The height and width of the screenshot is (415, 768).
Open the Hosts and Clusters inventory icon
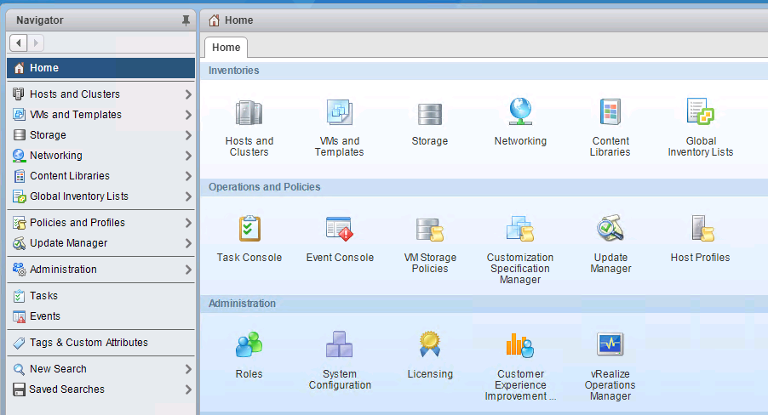[x=249, y=113]
